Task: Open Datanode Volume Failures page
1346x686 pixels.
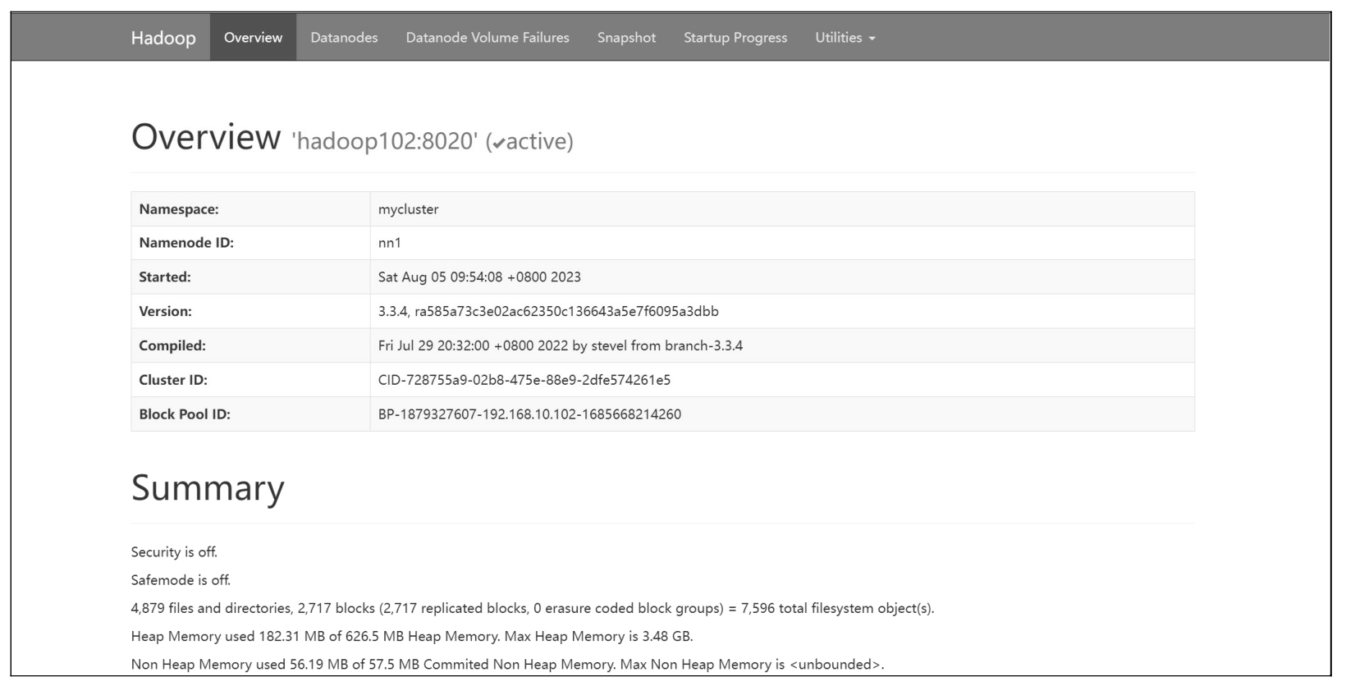Action: [x=487, y=38]
